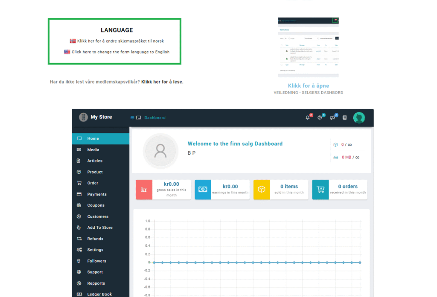The height and width of the screenshot is (297, 437).
Task: Switch form language to English link
Action: pos(120,52)
